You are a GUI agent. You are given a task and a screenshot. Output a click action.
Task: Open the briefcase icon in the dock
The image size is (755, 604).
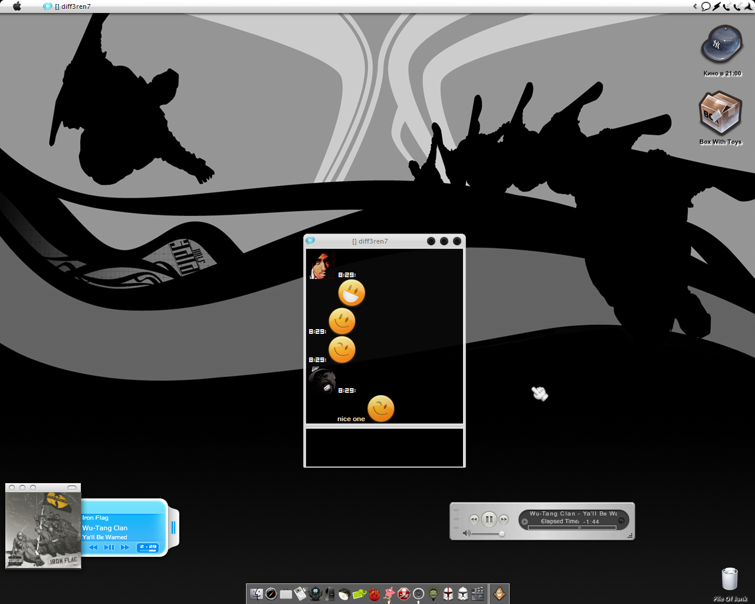[286, 595]
